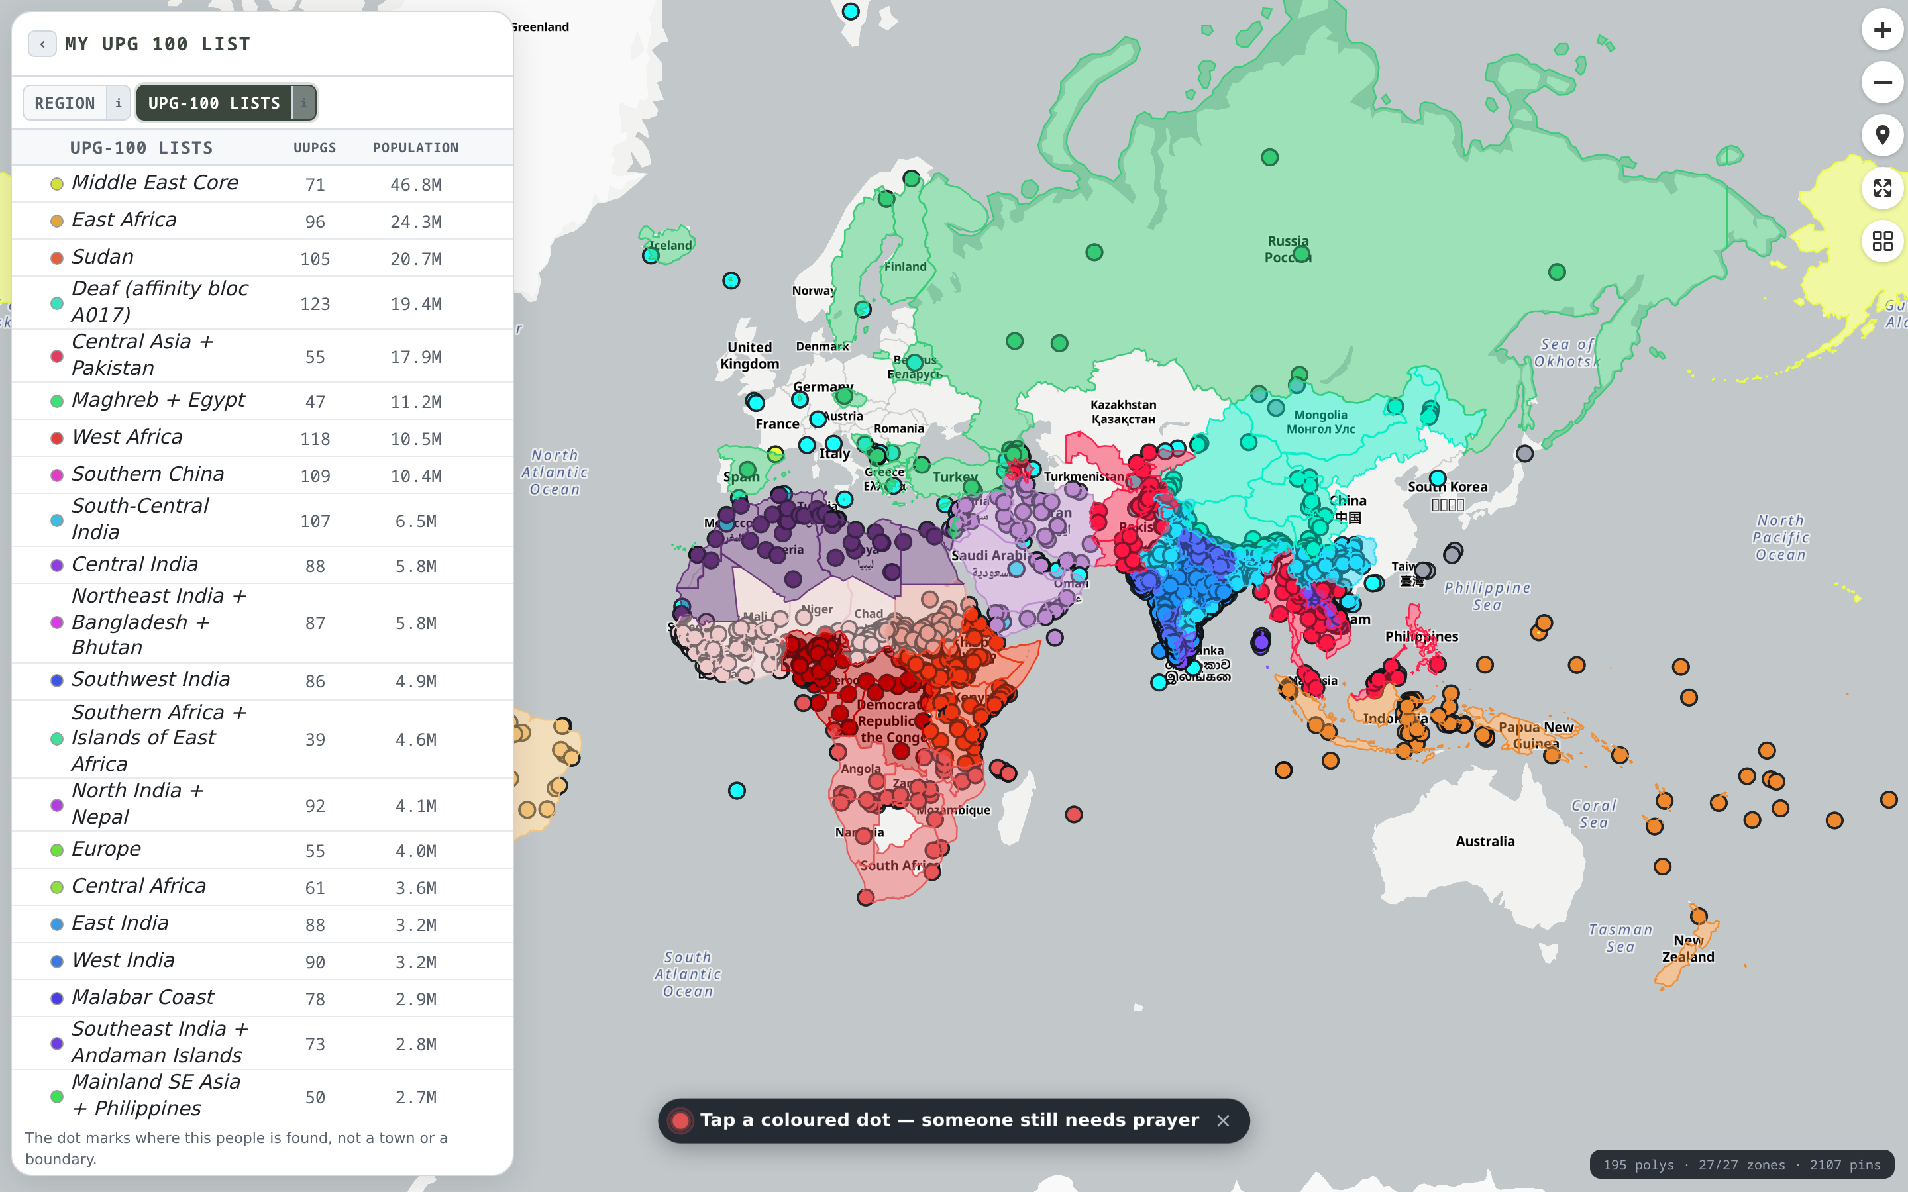
Task: Click the teal swatch beside Deaf affinity bloc
Action: tap(57, 303)
